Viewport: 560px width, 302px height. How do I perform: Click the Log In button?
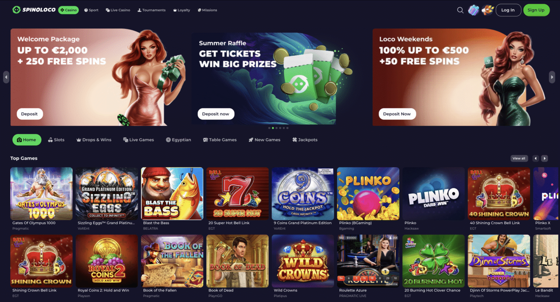point(508,10)
